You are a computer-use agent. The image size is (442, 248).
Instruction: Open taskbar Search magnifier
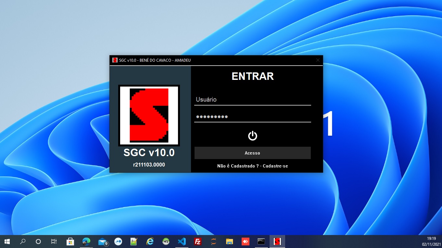click(x=23, y=242)
